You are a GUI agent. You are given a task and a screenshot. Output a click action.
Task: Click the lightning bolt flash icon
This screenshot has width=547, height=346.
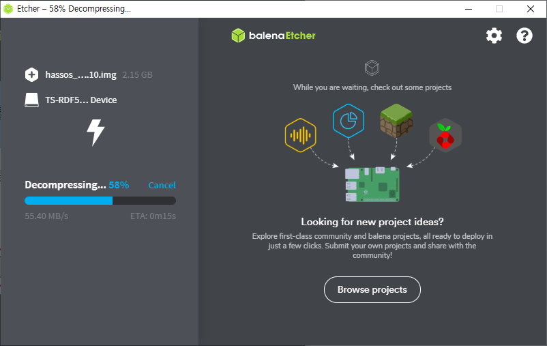pyautogui.click(x=95, y=132)
